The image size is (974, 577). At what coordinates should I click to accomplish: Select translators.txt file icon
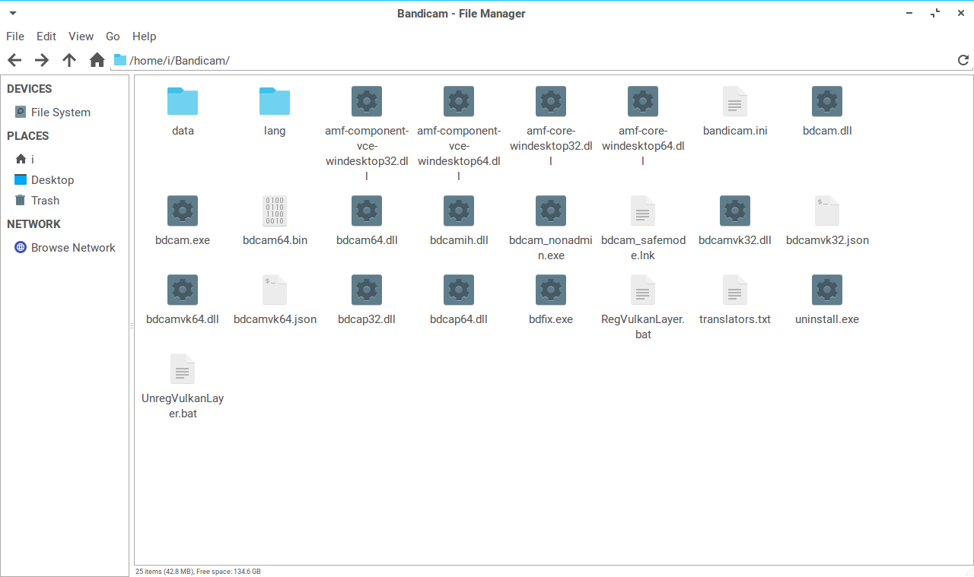tap(735, 290)
